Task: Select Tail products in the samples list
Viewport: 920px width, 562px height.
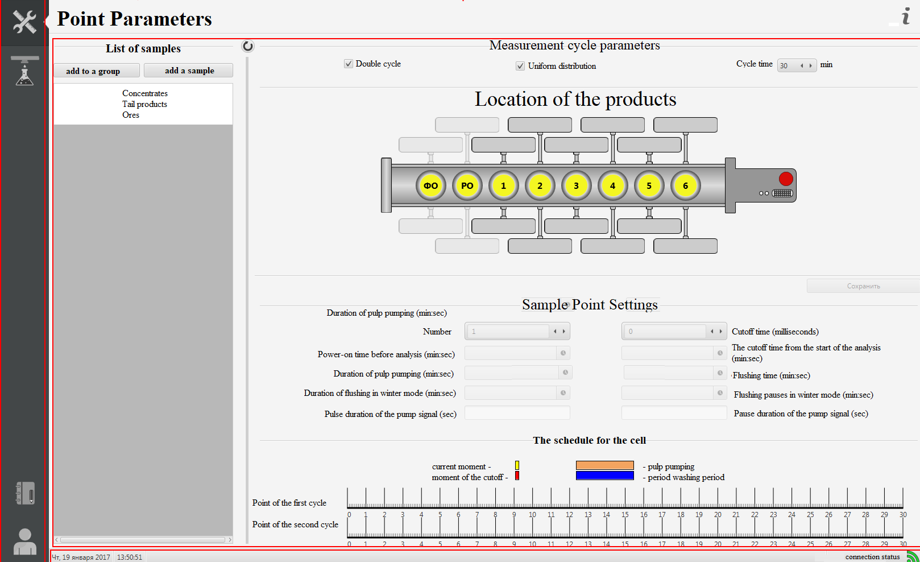Action: pyautogui.click(x=144, y=104)
